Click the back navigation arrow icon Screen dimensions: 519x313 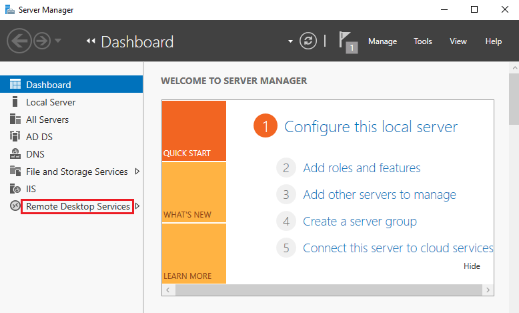point(19,41)
